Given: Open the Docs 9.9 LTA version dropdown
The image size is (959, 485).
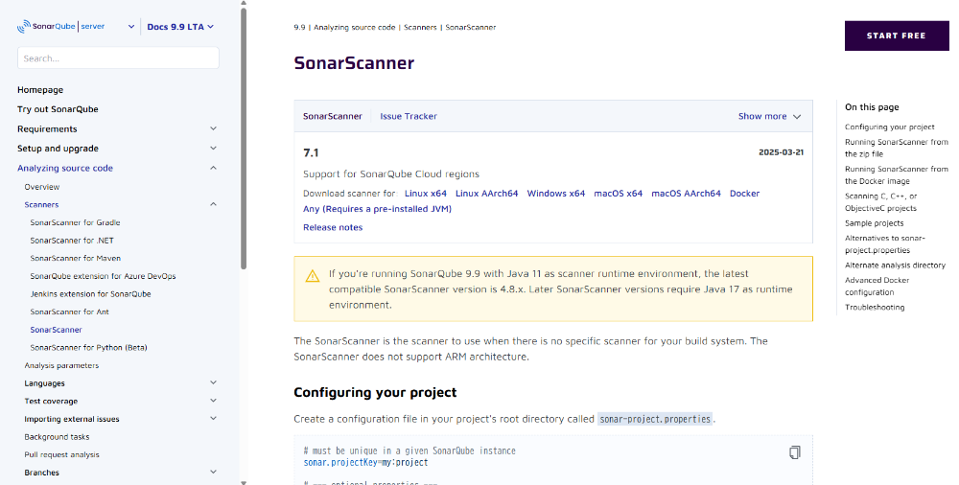Looking at the screenshot, I should click(x=180, y=27).
